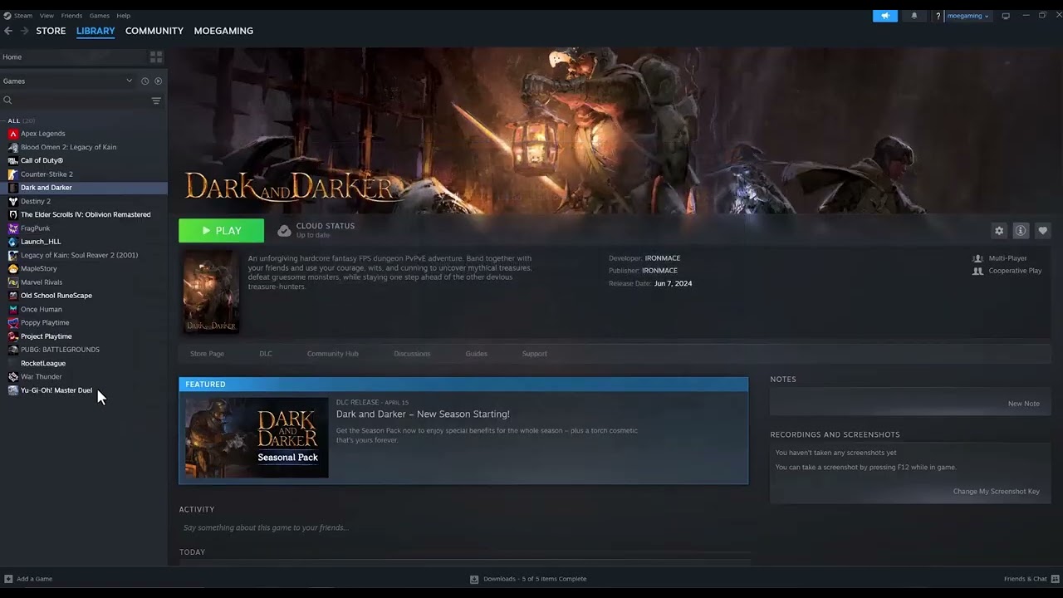
Task: Click the Old School RuneScape game icon
Action: [x=13, y=296]
